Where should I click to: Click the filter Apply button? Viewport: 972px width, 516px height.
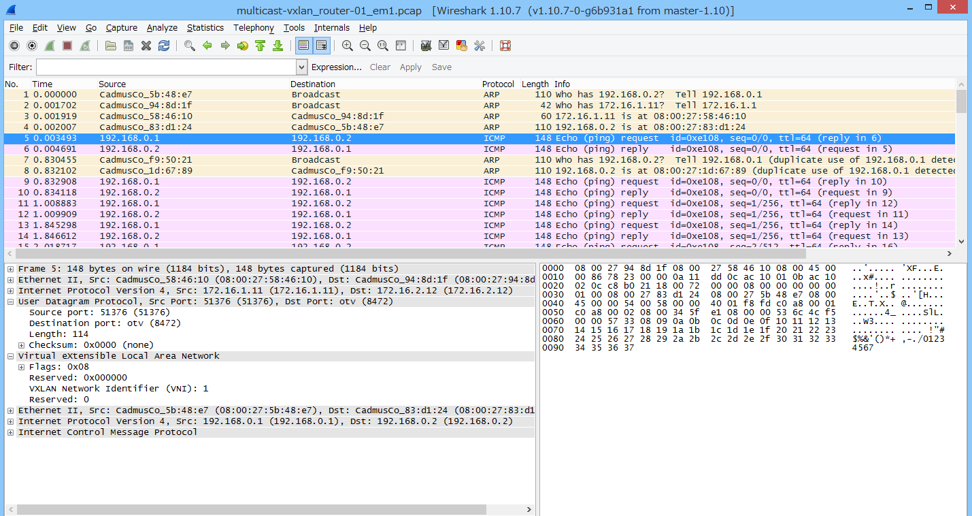tap(411, 67)
